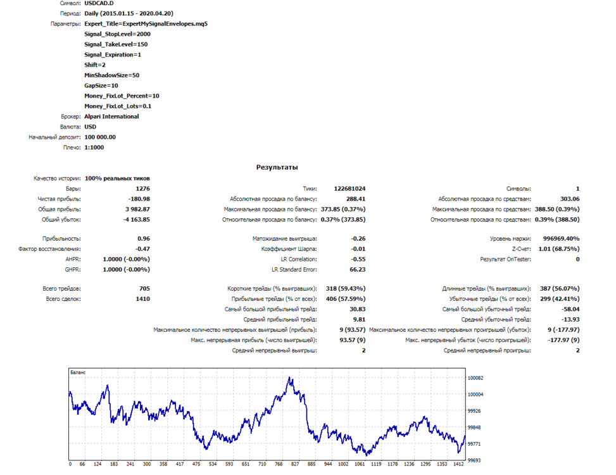
Task: Click the currency value USD
Action: [x=90, y=127]
